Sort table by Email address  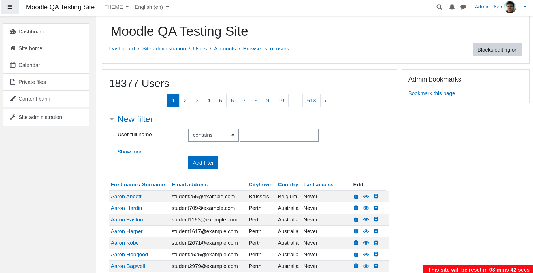189,185
